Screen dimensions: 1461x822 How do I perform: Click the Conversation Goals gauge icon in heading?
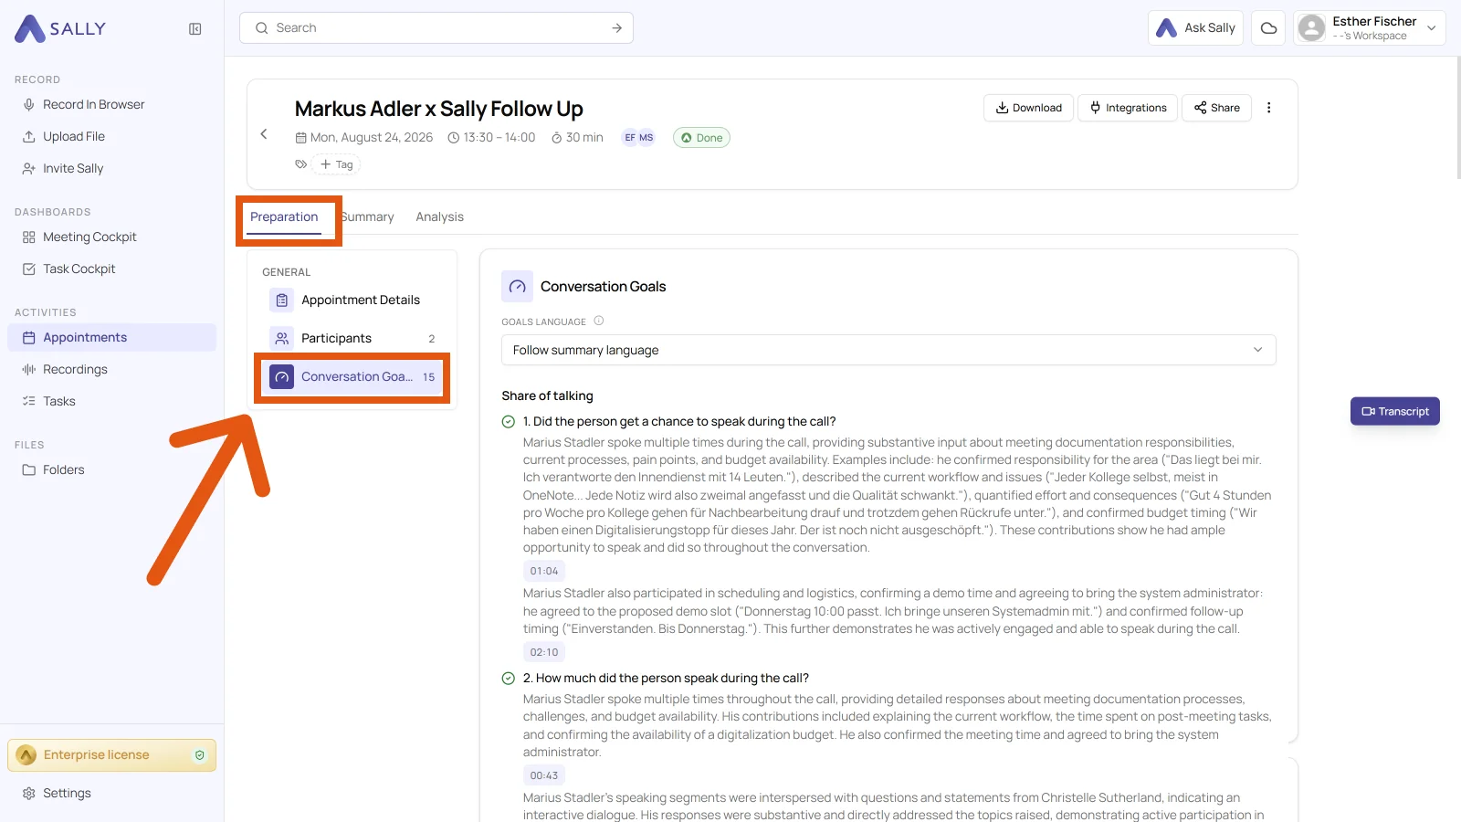(517, 287)
